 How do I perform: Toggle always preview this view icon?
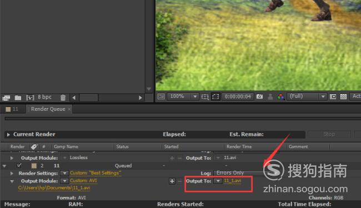(161, 96)
